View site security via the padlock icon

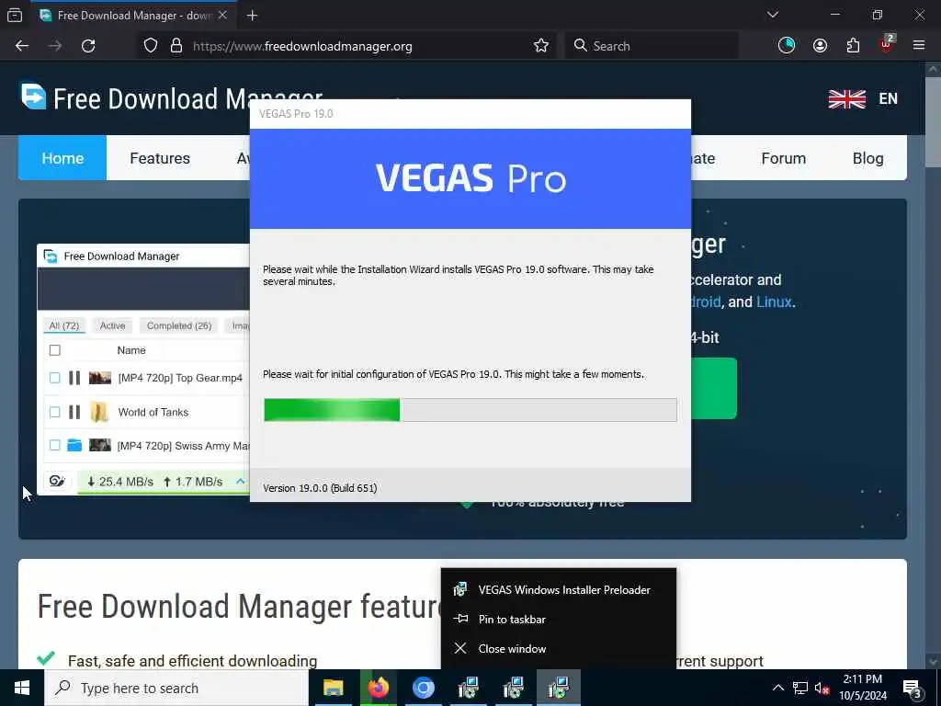click(x=176, y=46)
